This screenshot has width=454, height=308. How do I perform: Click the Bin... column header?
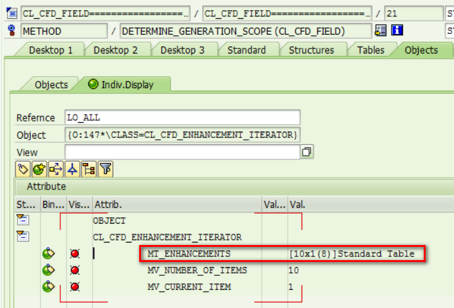click(54, 205)
